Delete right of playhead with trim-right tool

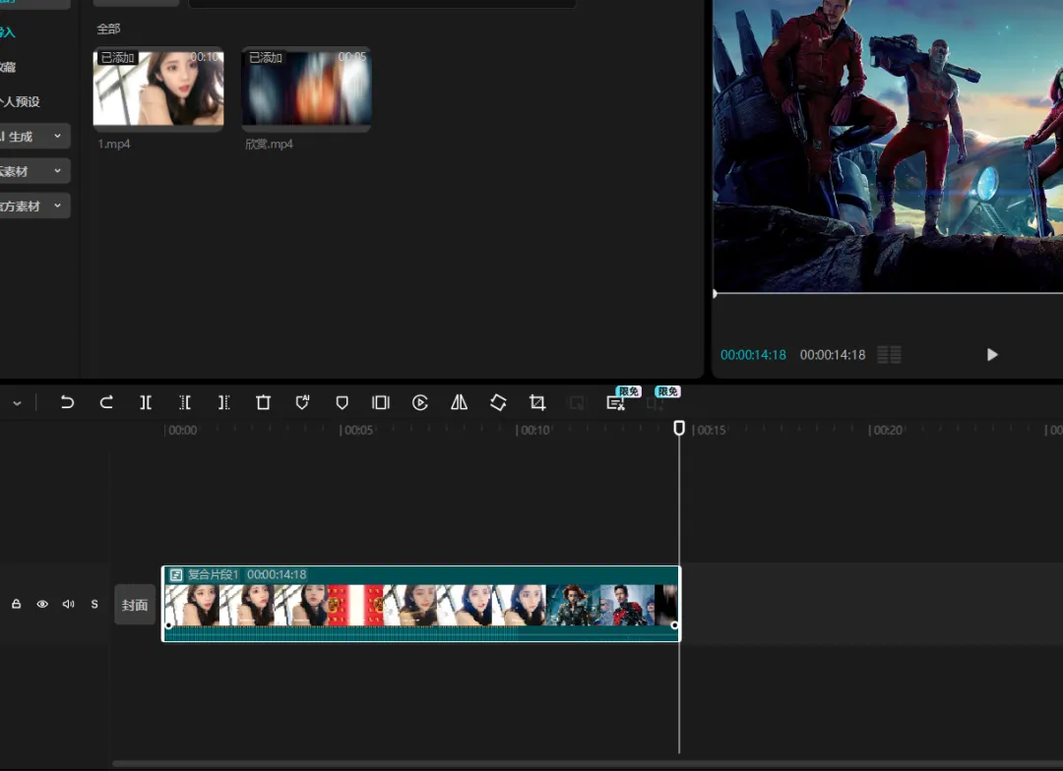tap(223, 402)
